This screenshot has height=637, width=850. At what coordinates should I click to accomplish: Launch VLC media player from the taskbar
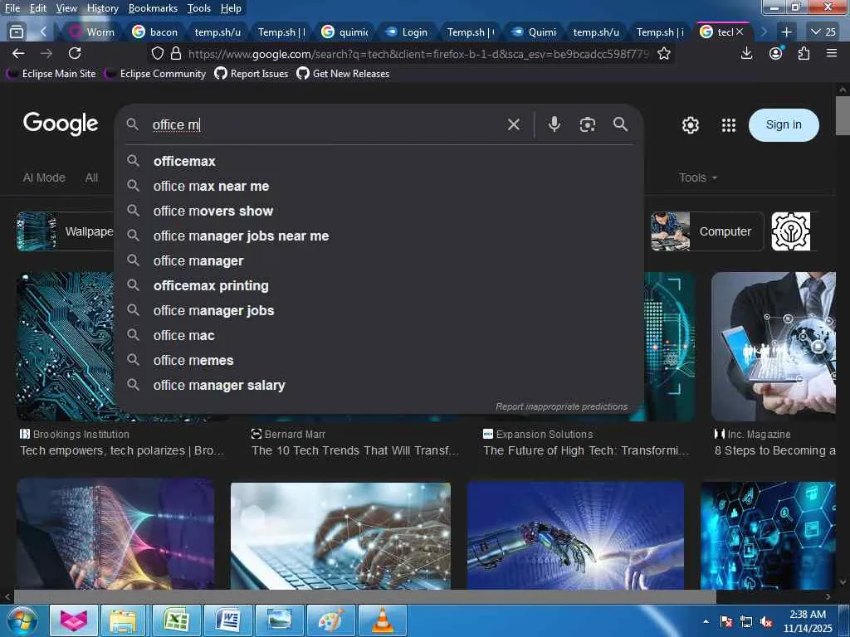click(x=382, y=620)
